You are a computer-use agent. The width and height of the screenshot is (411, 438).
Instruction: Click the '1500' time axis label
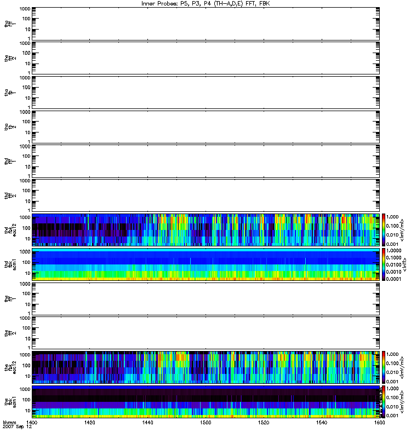pos(206,422)
